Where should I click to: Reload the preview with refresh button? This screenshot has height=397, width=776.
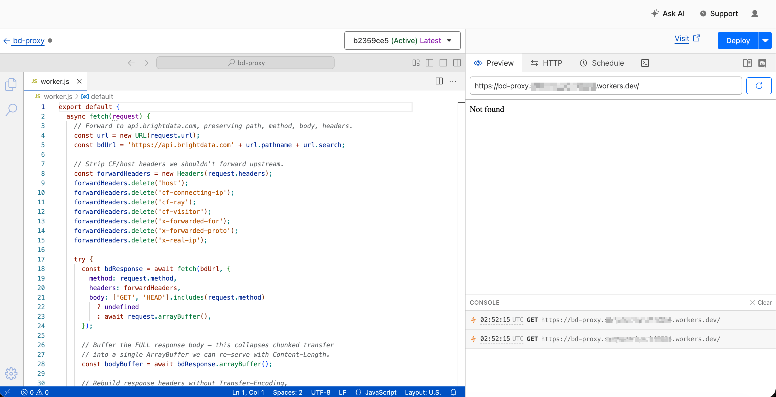[x=759, y=86]
